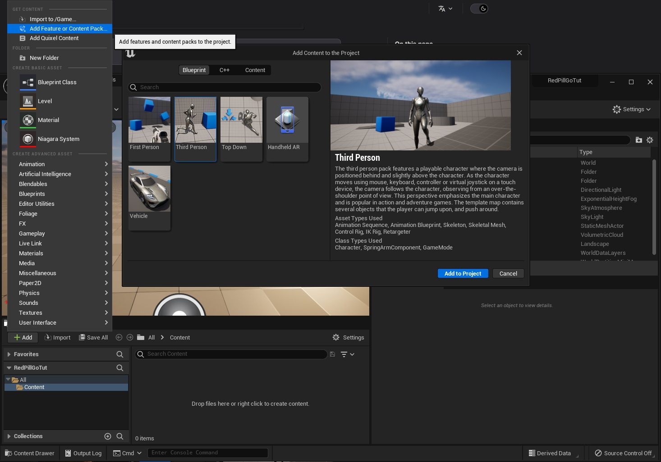
Task: Click the save search icon beside Search Content
Action: pos(332,354)
